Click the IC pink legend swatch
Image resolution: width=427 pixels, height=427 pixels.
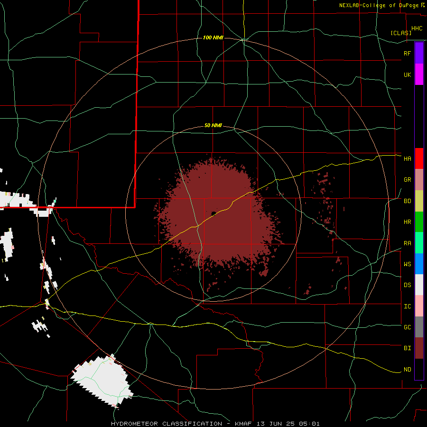[x=419, y=306]
